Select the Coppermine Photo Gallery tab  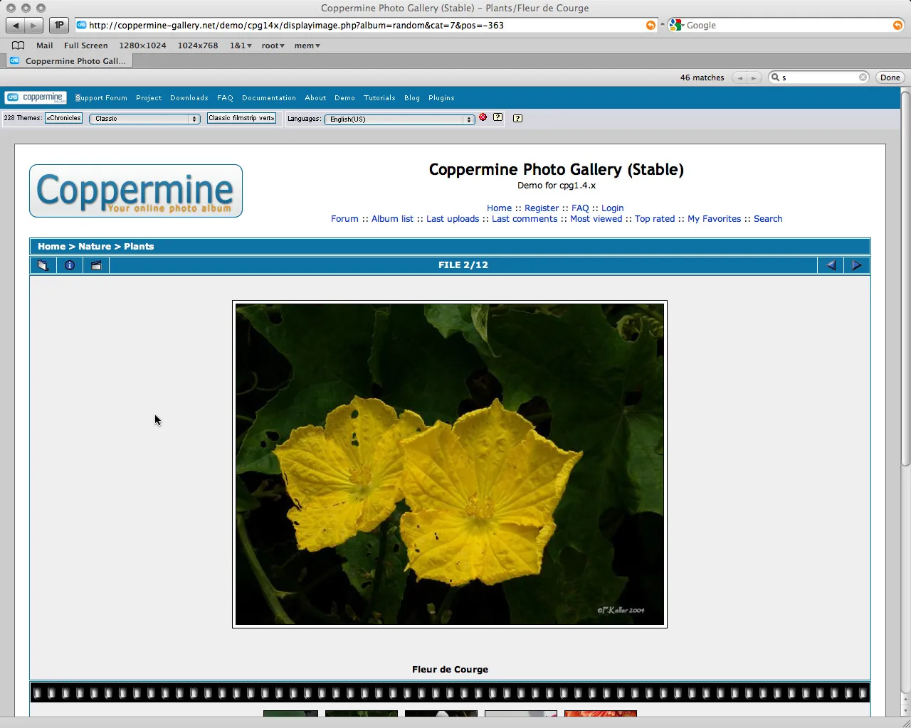[x=71, y=61]
